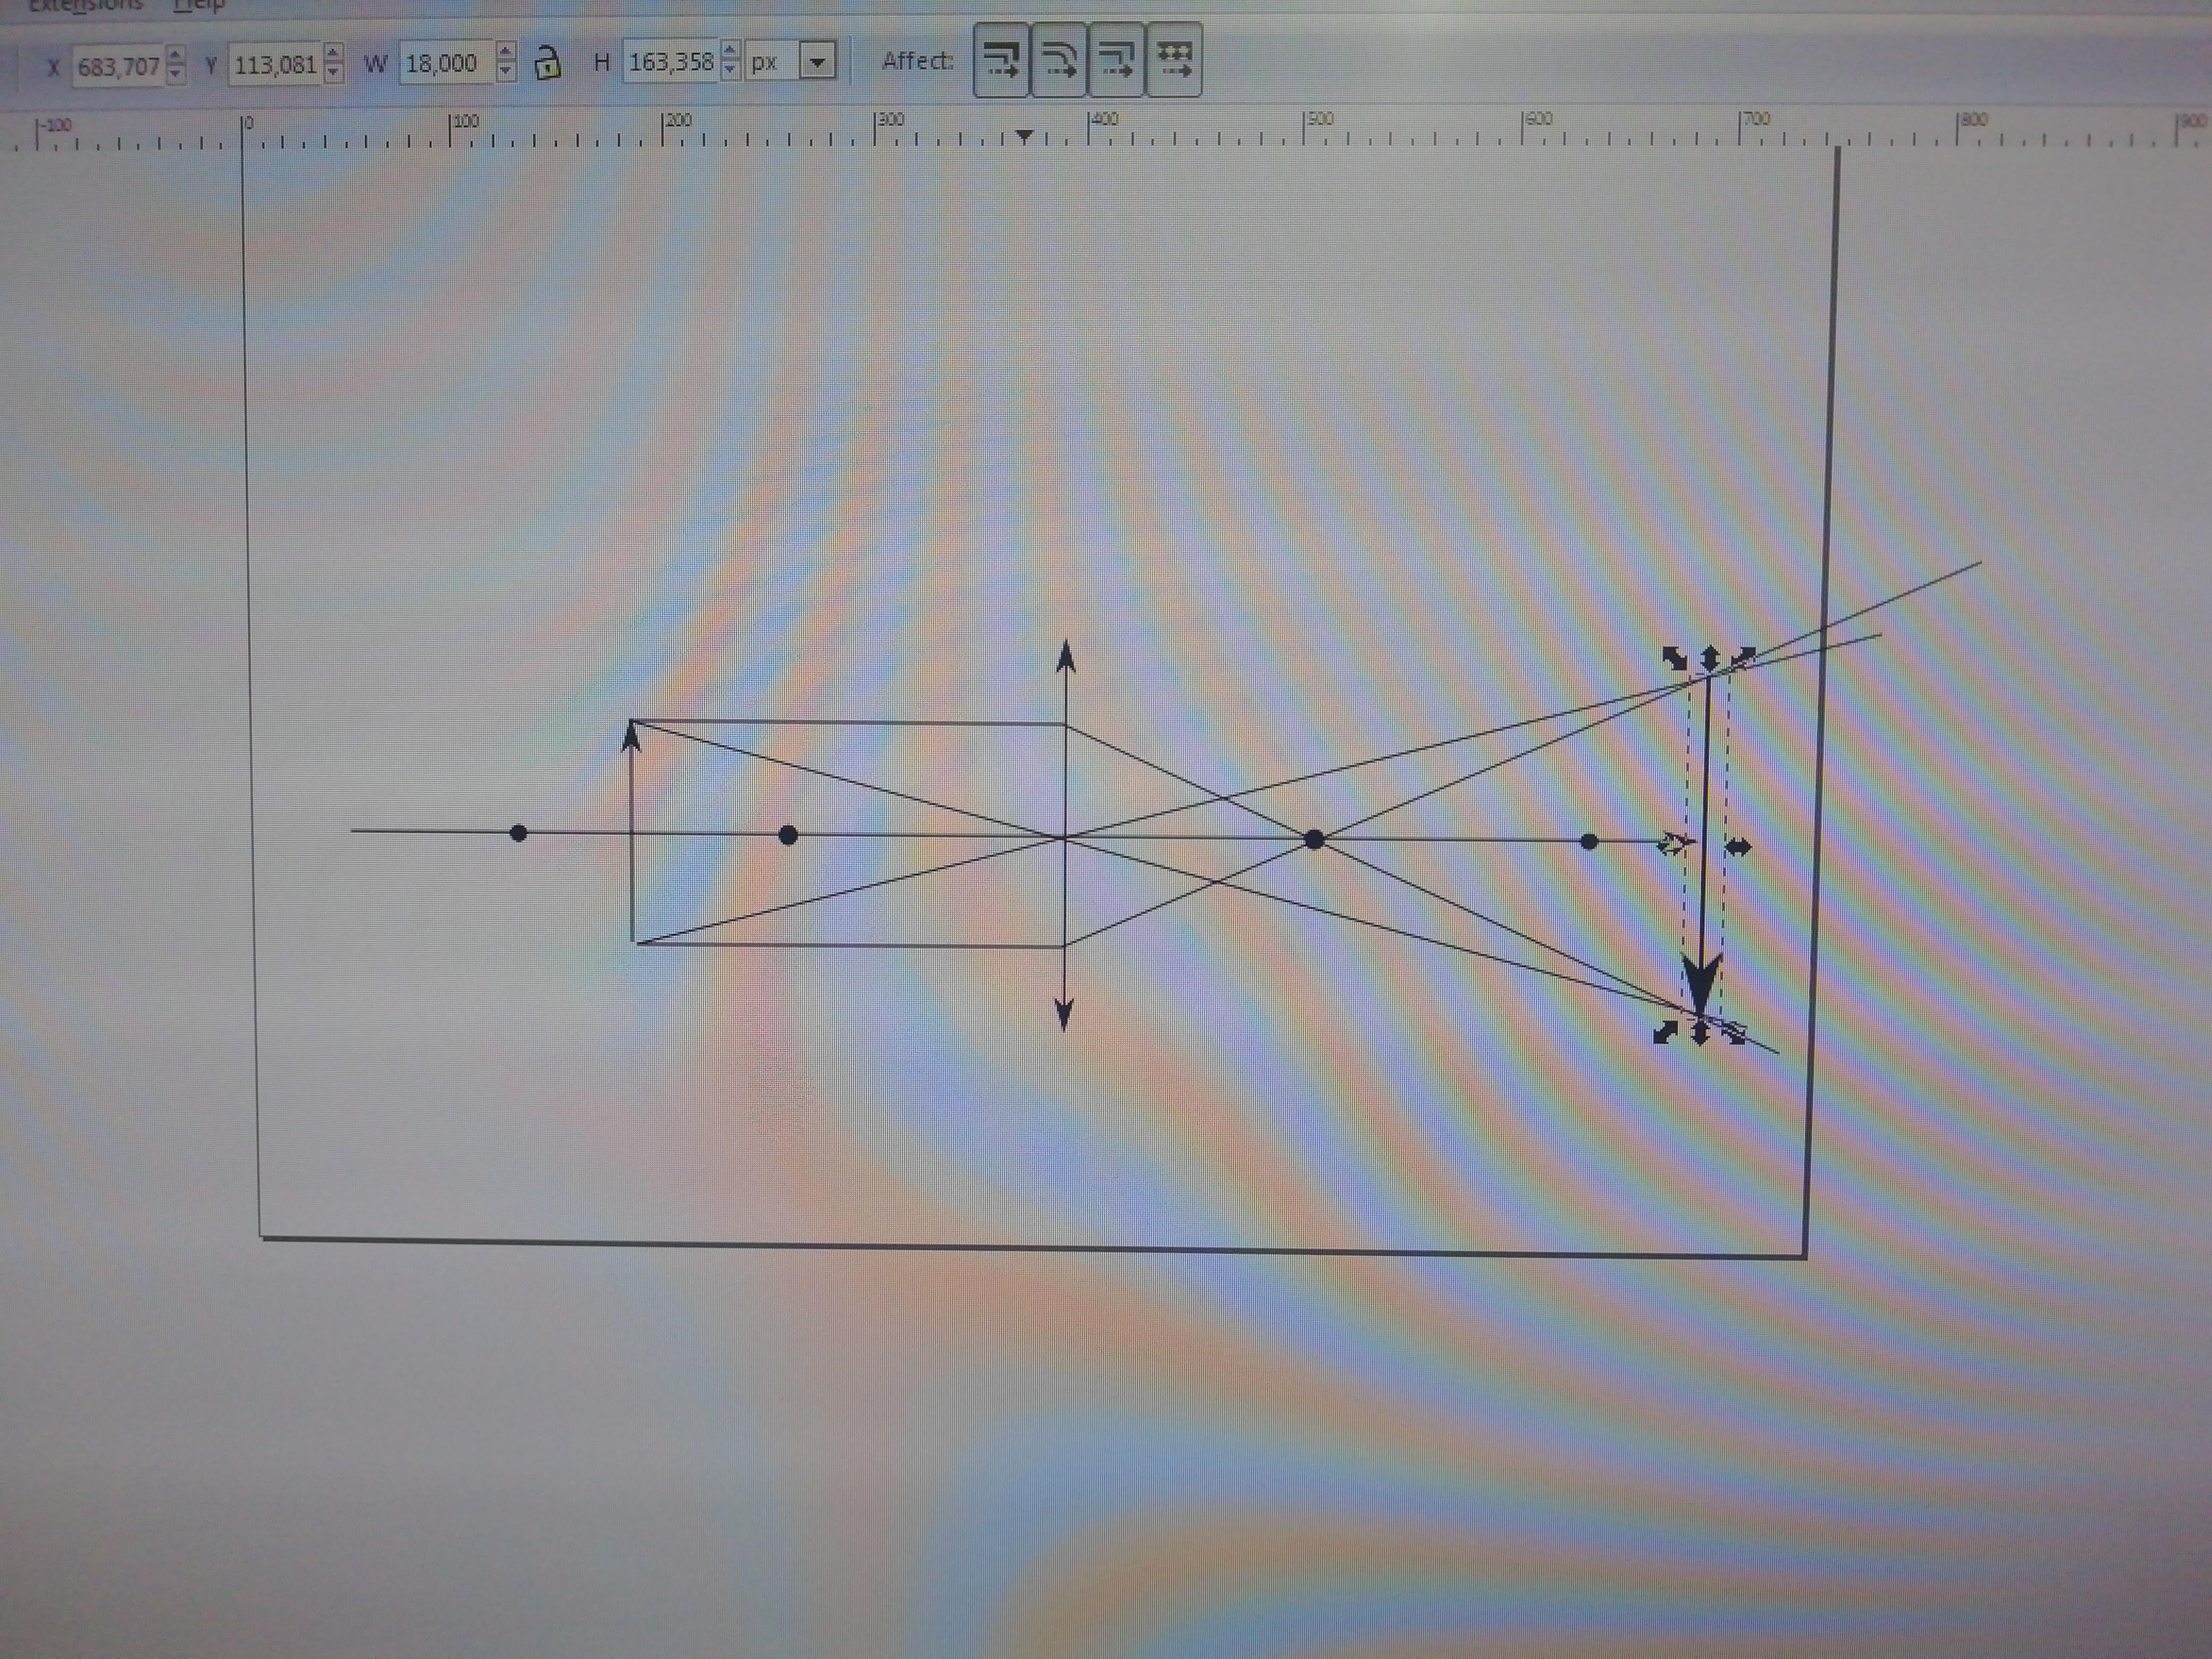Toggle move patterns with objects
The image size is (2212, 1659).
(x=1174, y=61)
